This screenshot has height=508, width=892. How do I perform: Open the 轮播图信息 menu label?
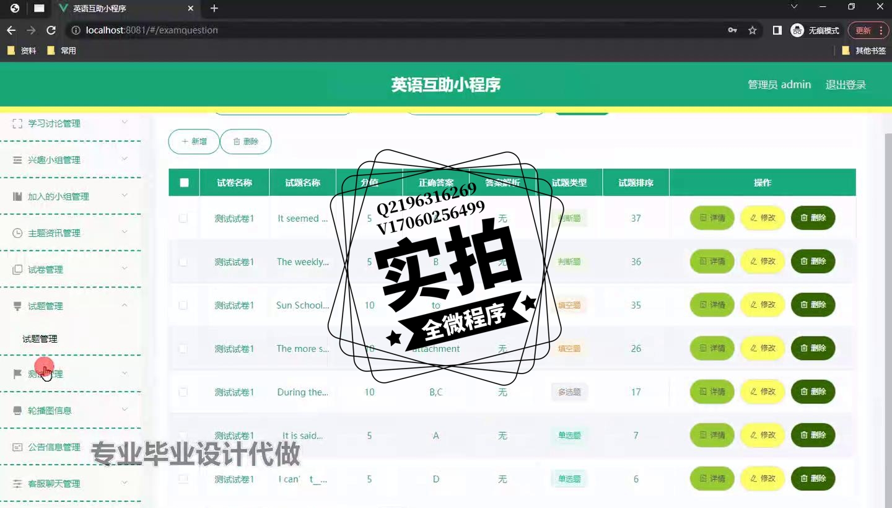50,410
